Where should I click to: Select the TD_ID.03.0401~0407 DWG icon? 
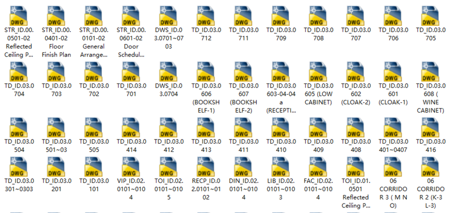pos(393,127)
